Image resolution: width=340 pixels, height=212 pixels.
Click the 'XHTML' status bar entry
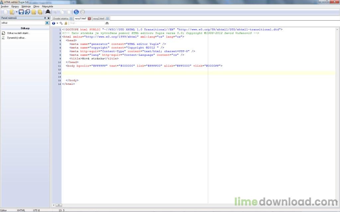(21, 210)
